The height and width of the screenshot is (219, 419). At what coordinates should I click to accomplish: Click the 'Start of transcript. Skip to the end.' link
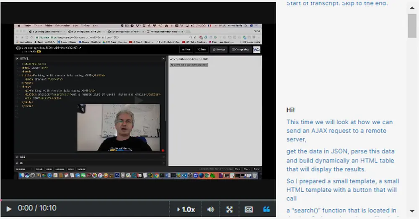(337, 3)
